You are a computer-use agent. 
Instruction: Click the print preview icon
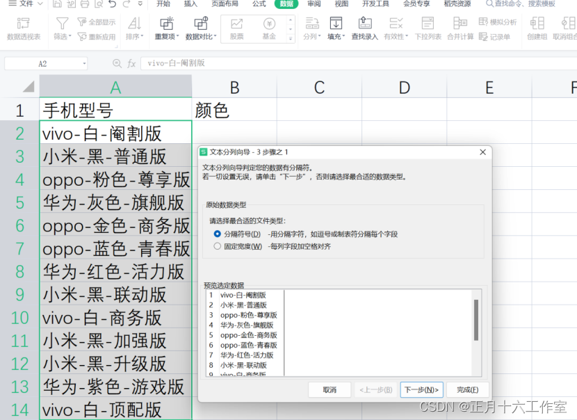point(99,4)
